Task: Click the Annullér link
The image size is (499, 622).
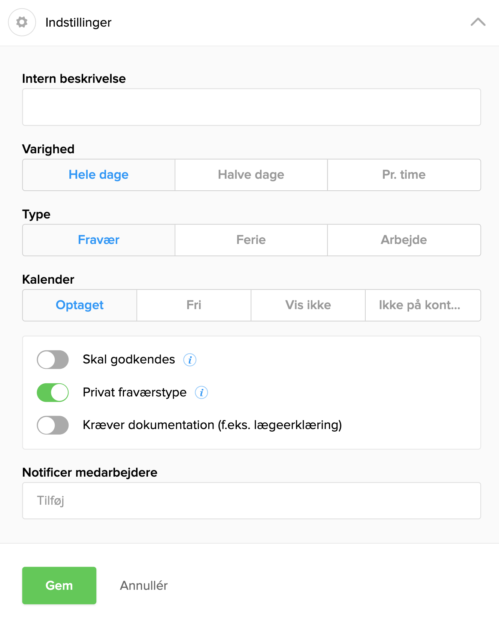Action: click(x=144, y=586)
